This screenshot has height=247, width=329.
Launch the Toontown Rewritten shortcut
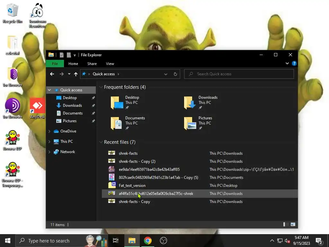[x=37, y=15]
